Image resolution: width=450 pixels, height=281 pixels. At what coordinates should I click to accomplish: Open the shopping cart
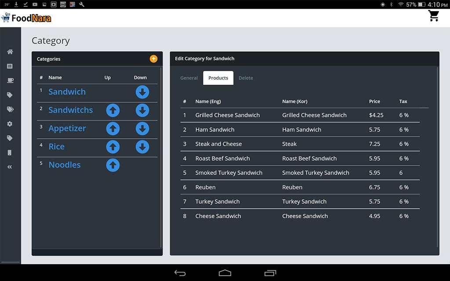[434, 16]
